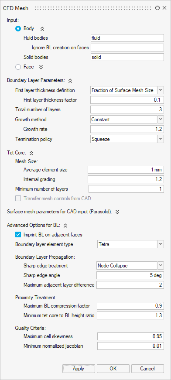Click the OK button

tap(113, 369)
